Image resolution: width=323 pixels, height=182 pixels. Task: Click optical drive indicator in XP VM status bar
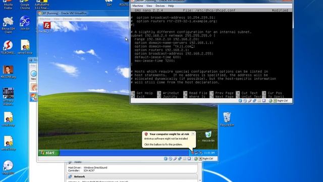170,159
